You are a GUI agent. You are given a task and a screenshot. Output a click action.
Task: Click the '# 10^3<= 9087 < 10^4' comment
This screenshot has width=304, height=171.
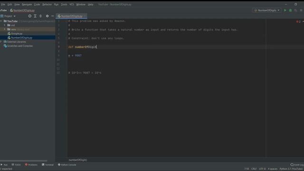[x=85, y=73]
